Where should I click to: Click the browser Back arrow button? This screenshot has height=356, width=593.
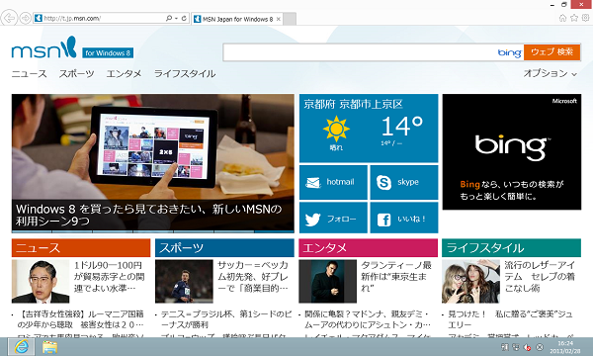tap(9, 18)
